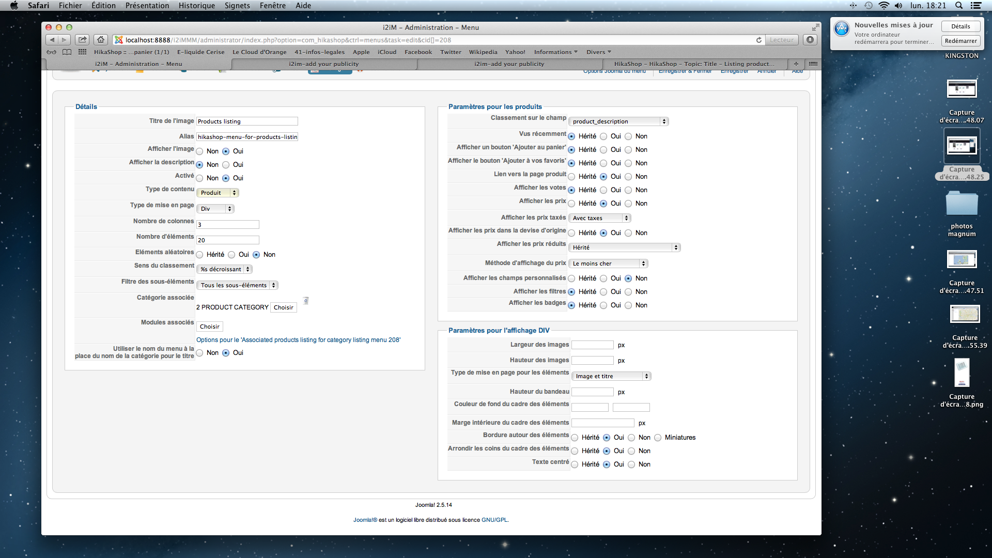Open a new tab with plus

click(x=796, y=64)
